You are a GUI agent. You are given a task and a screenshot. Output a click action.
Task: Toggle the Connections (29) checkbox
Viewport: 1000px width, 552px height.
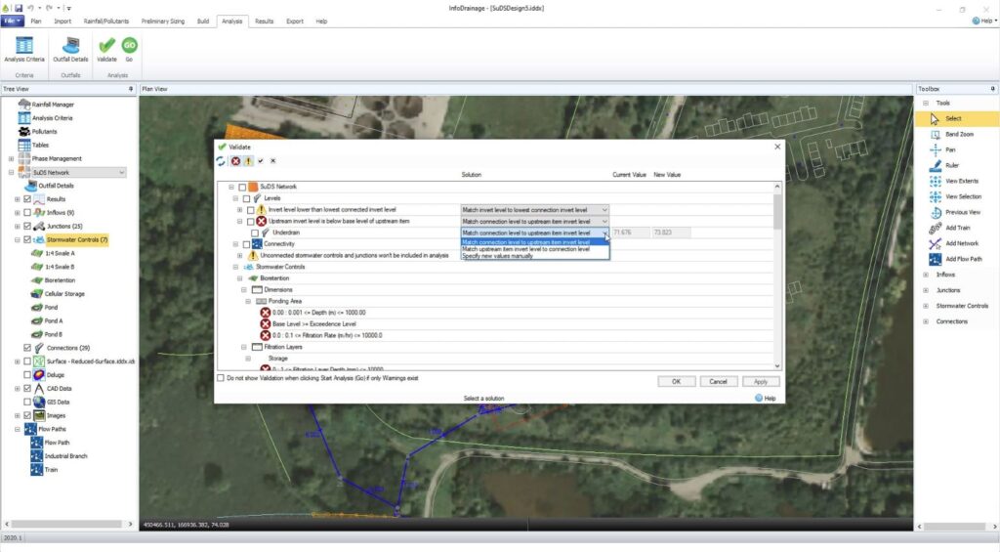[27, 348]
